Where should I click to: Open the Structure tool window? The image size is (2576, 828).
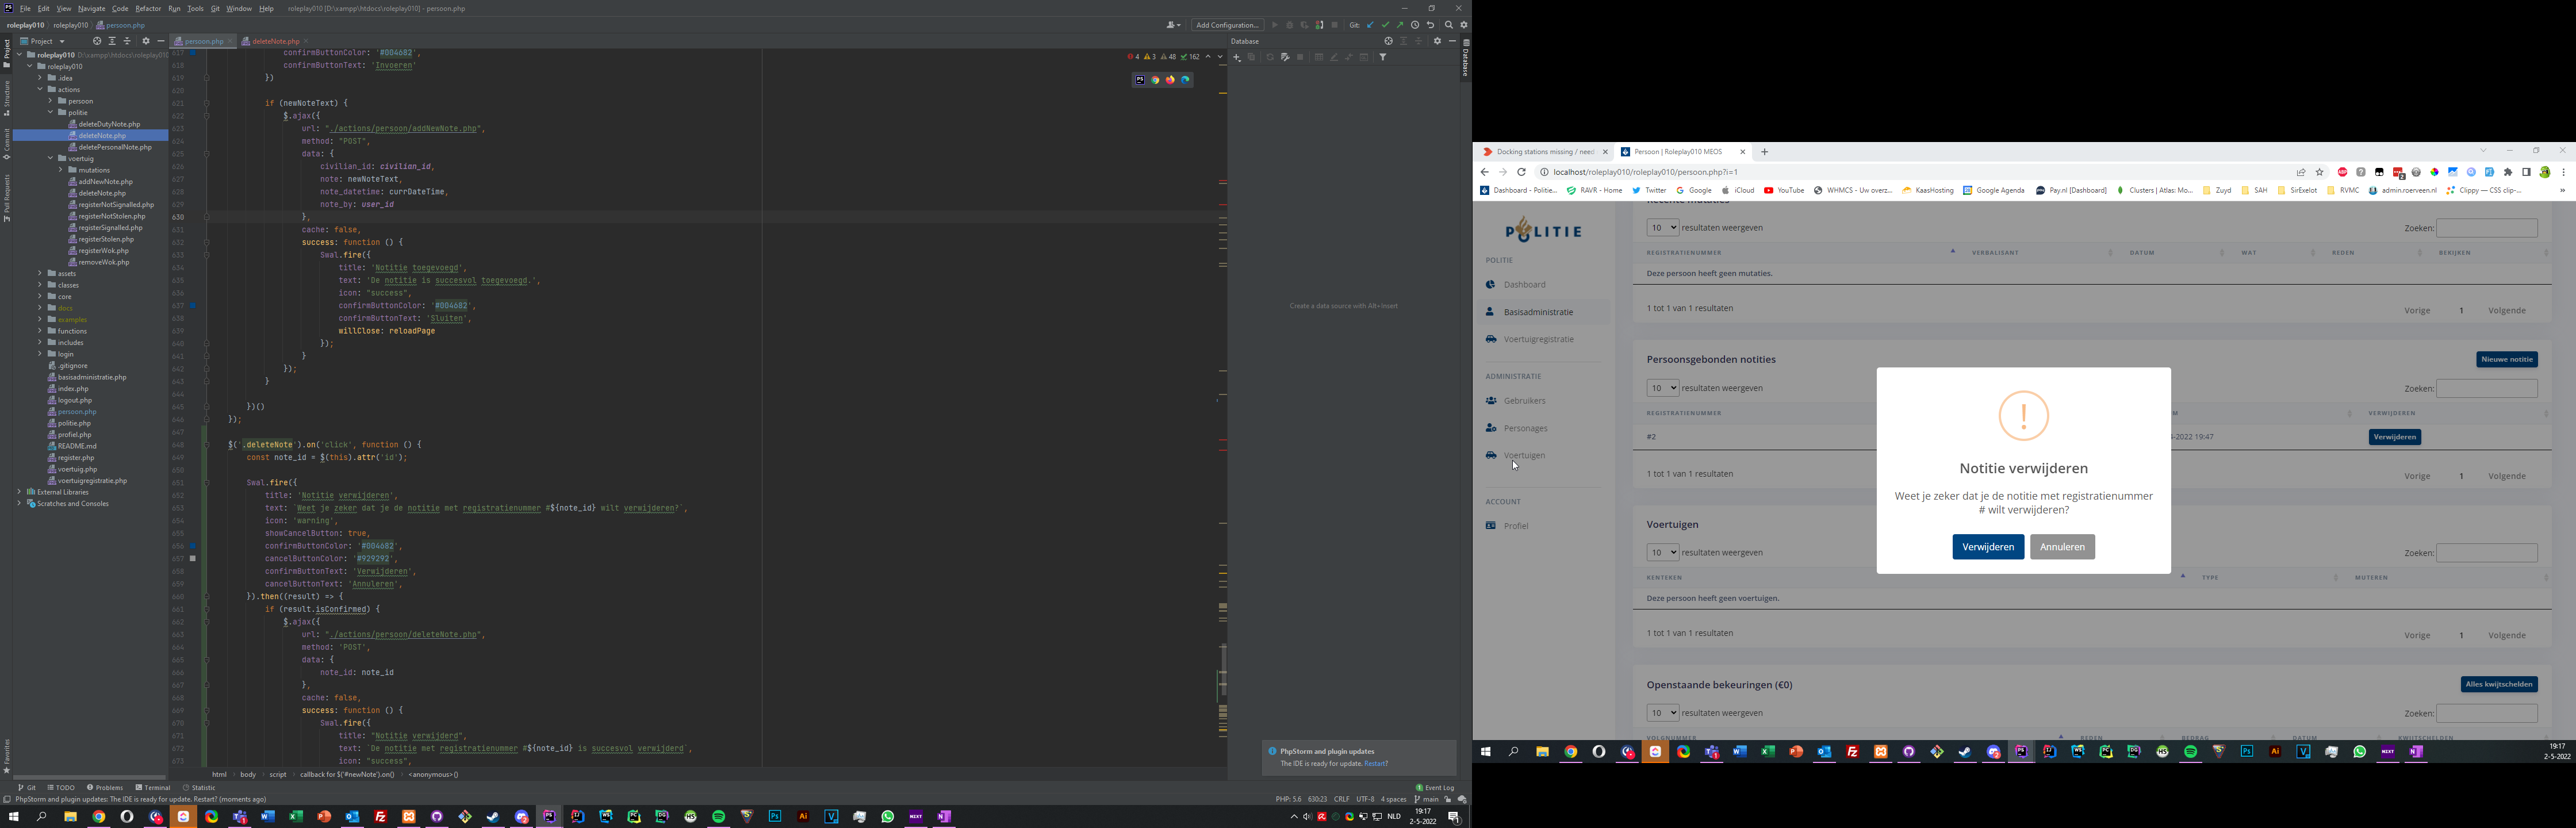(x=6, y=98)
